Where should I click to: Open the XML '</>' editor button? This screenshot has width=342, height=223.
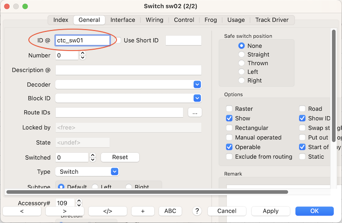pos(107,211)
